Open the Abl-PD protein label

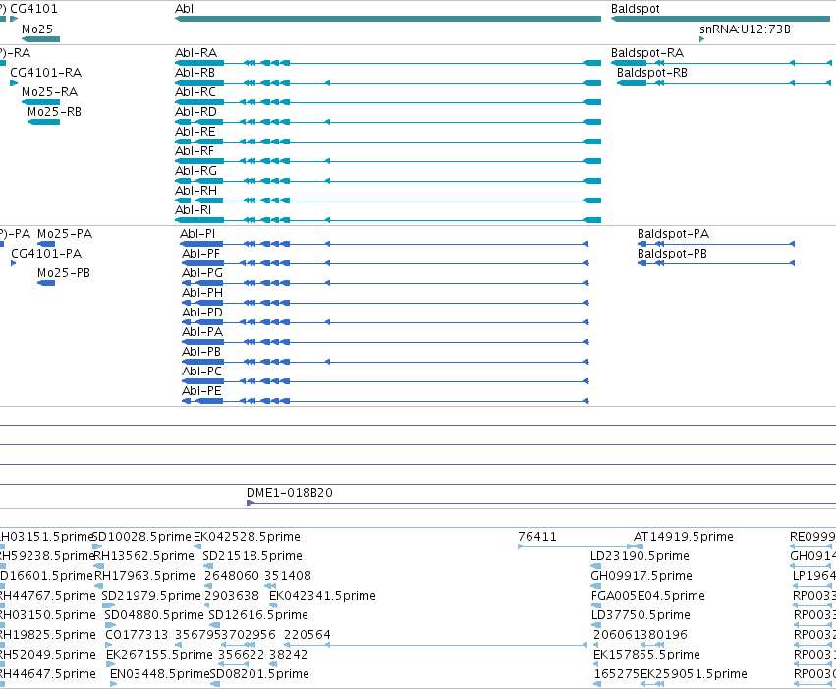tap(202, 313)
